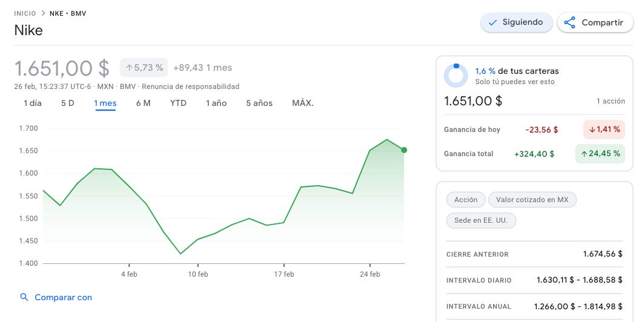
Task: Switch to the 6 M range
Action: coord(144,103)
